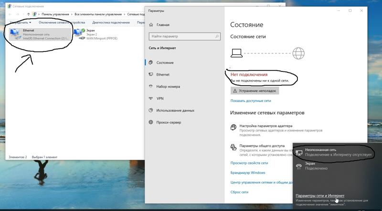
Task: Click the sharing options printer icon
Action: (233, 147)
